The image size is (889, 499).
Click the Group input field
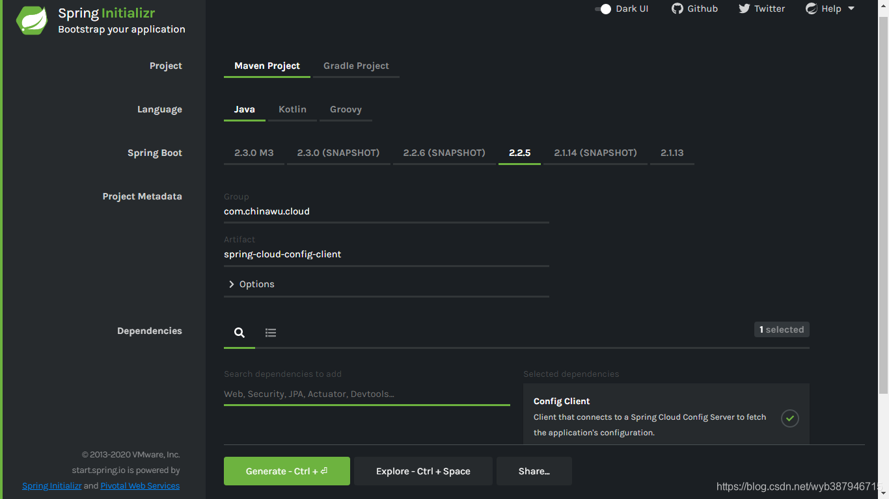pos(387,212)
